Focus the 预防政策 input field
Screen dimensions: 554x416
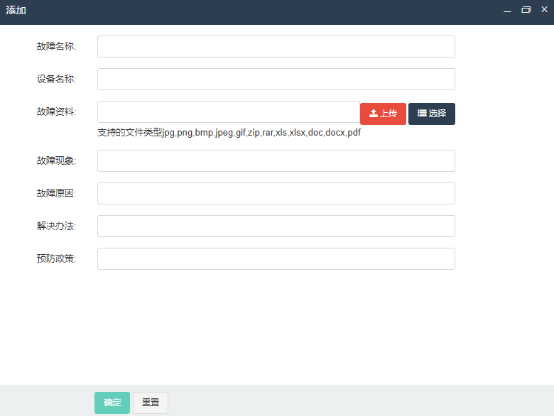click(276, 258)
